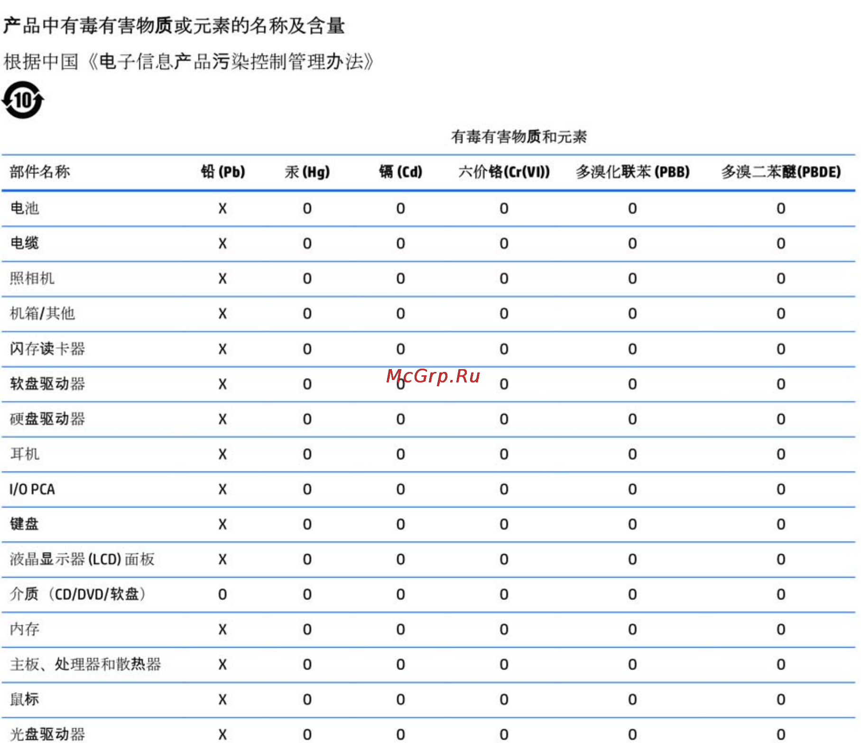Screen dimensions: 861x751
Task: Click the subtitle 根据中国《电子信息产品污染控制管理办法》
Action: click(x=189, y=62)
